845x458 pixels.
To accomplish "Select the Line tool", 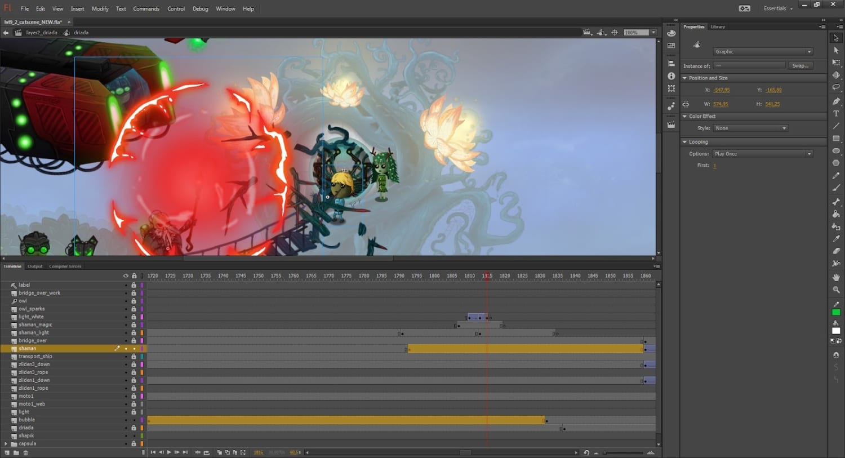I will point(836,126).
